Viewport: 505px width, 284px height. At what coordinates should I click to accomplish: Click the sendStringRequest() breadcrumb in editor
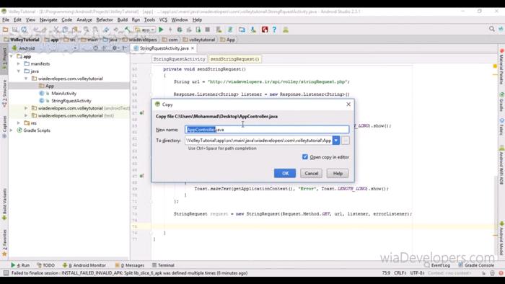click(234, 59)
